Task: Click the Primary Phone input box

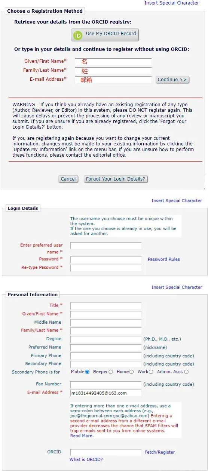Action: 106,356
